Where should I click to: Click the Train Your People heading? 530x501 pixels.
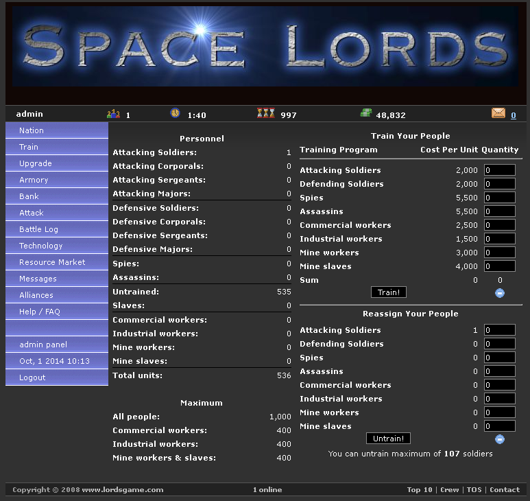pyautogui.click(x=410, y=136)
